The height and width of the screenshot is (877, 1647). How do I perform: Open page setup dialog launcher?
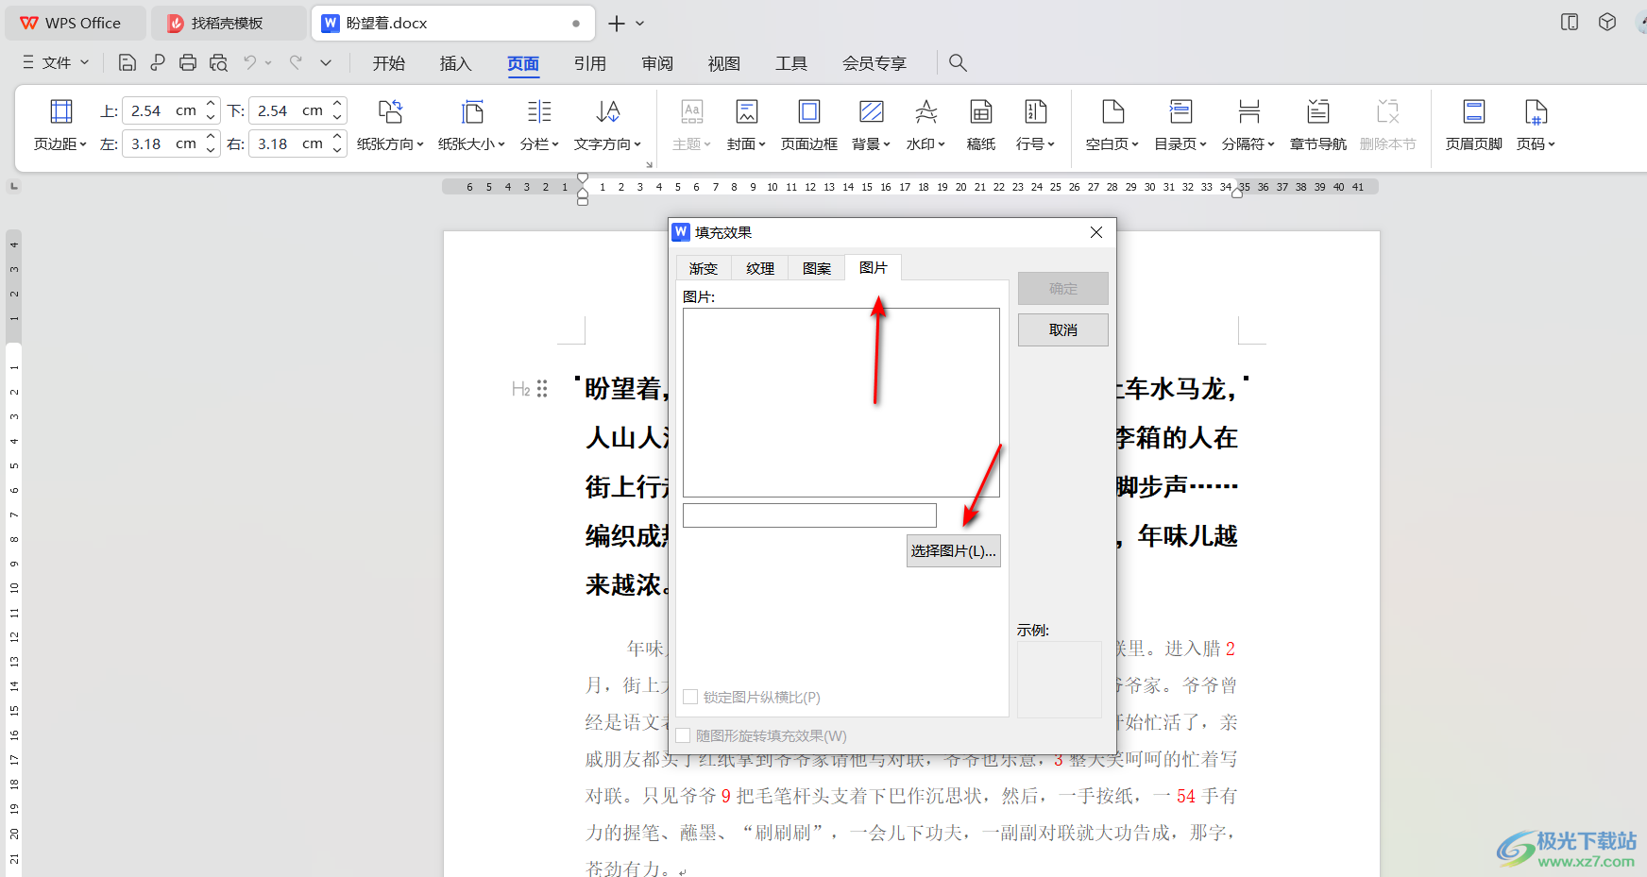tap(649, 164)
